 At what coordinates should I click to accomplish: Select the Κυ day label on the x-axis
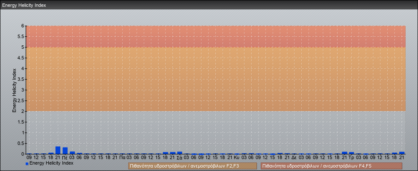tap(236, 157)
